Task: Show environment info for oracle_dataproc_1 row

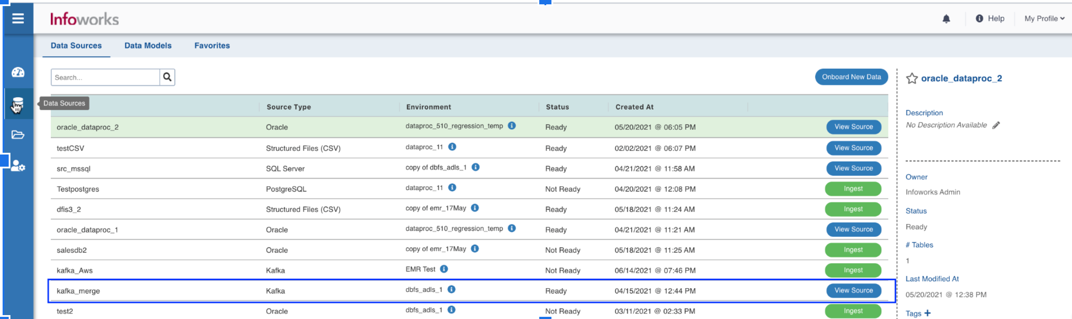Action: tap(512, 228)
